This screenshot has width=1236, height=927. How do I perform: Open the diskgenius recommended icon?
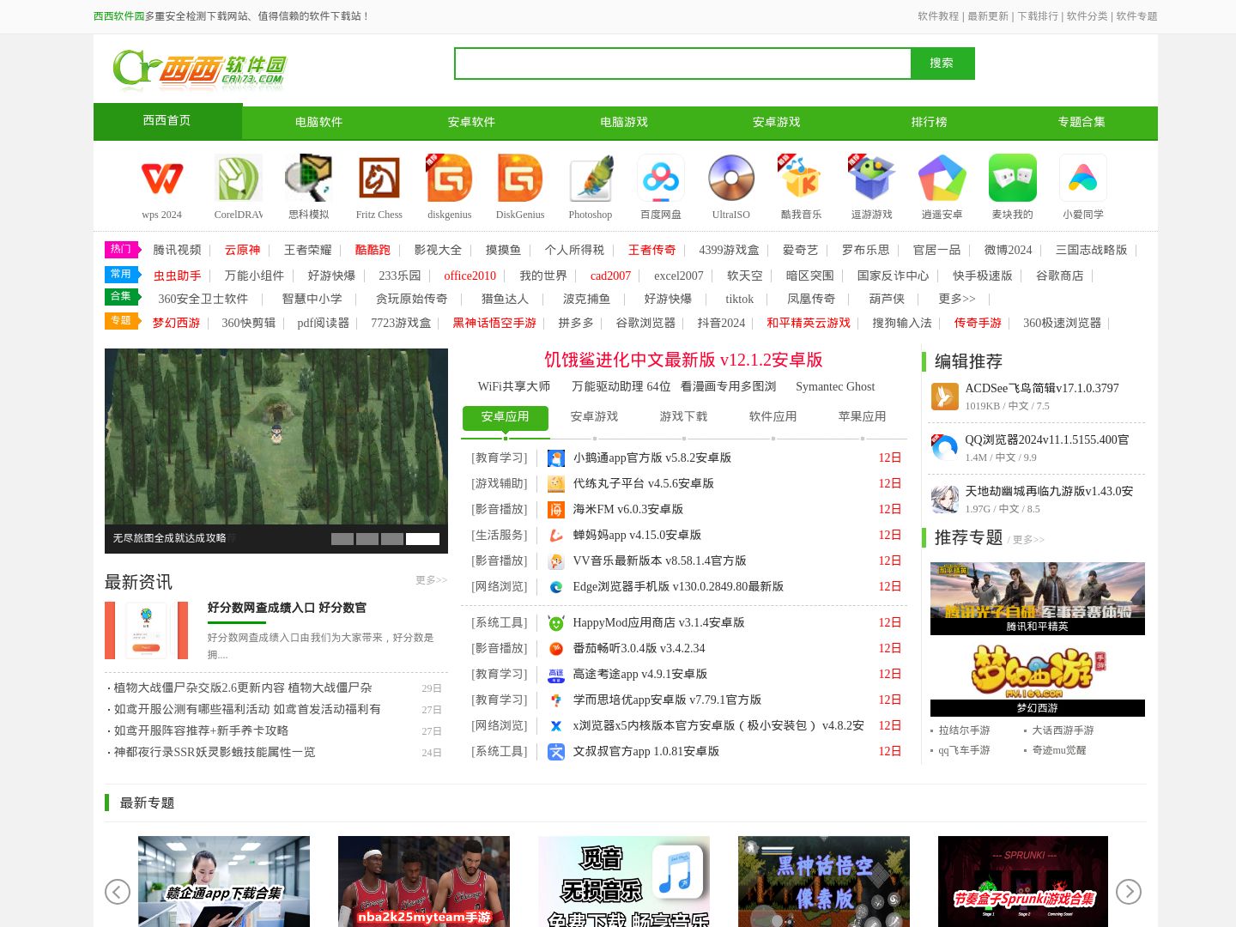click(x=450, y=178)
